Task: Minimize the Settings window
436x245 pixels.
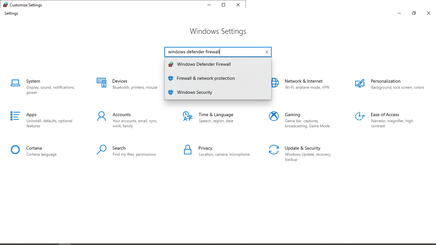Action: 399,13
